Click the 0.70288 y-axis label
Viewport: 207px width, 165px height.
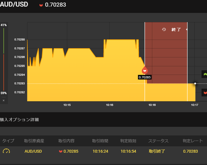19,40
